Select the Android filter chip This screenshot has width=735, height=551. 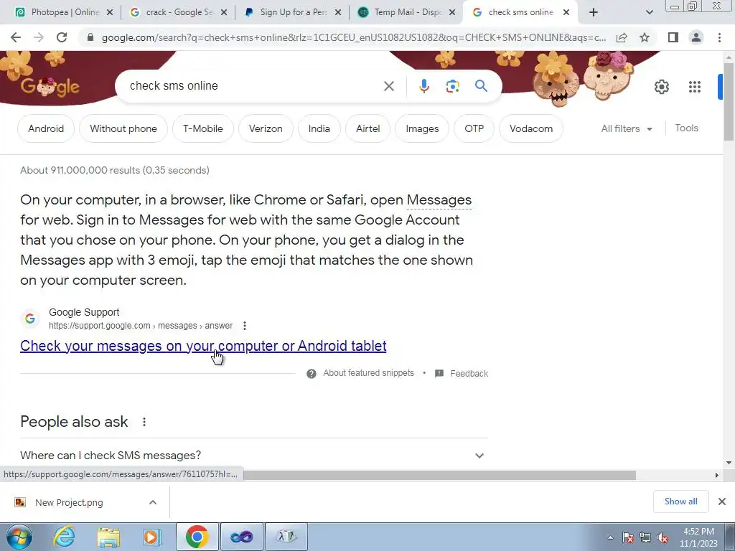point(46,128)
